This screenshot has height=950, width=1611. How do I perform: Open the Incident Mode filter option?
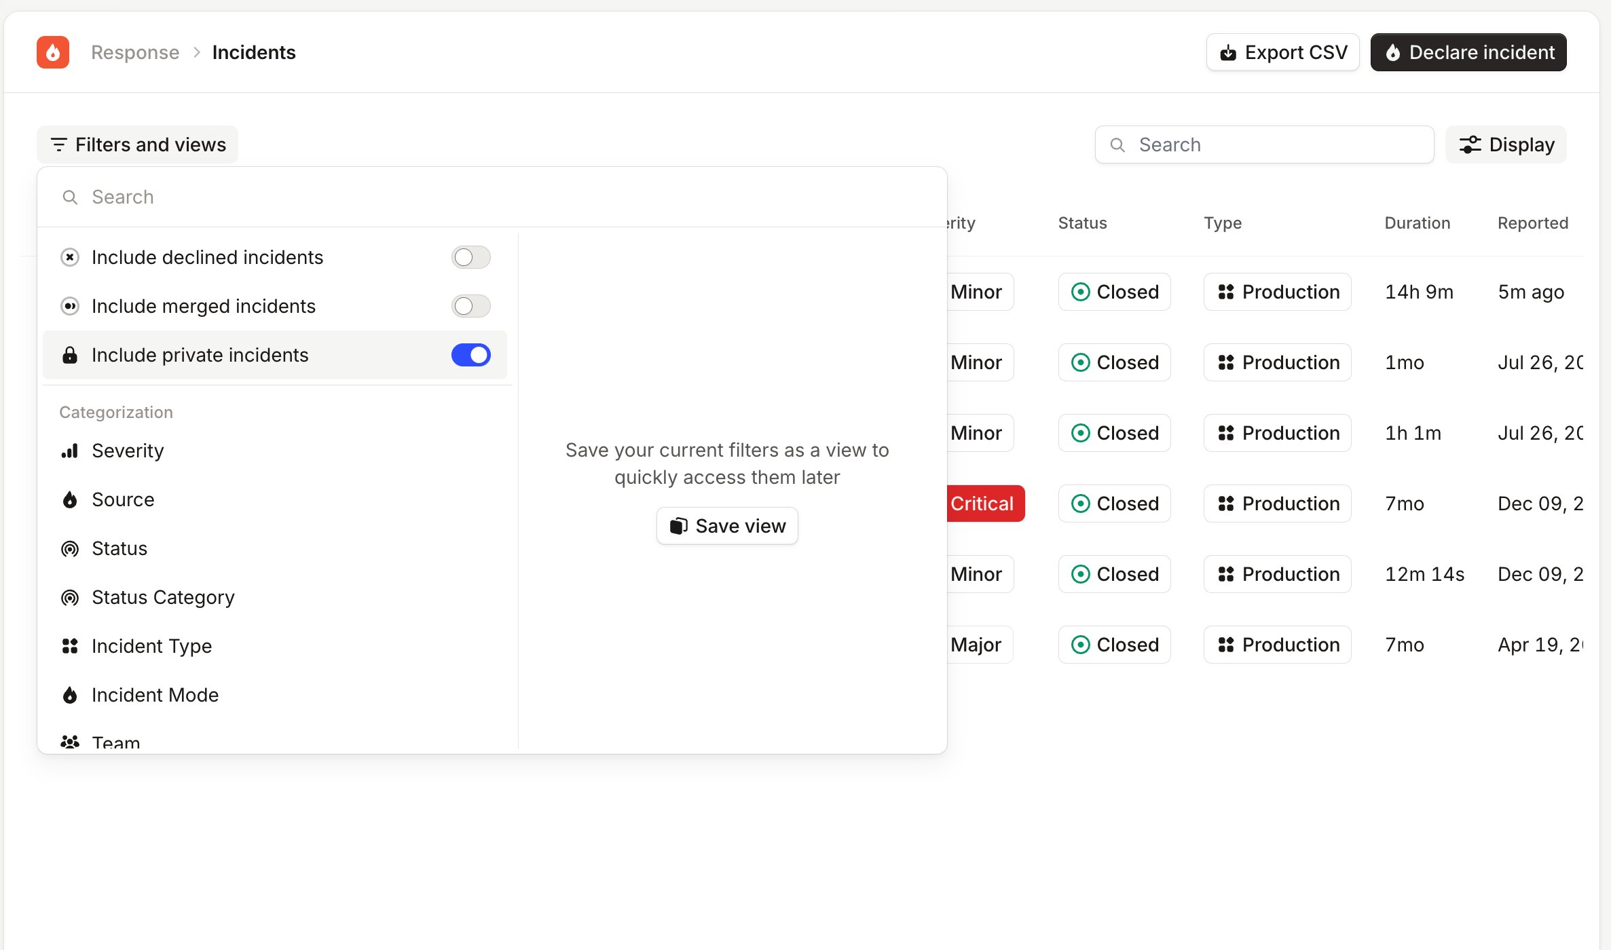point(275,695)
